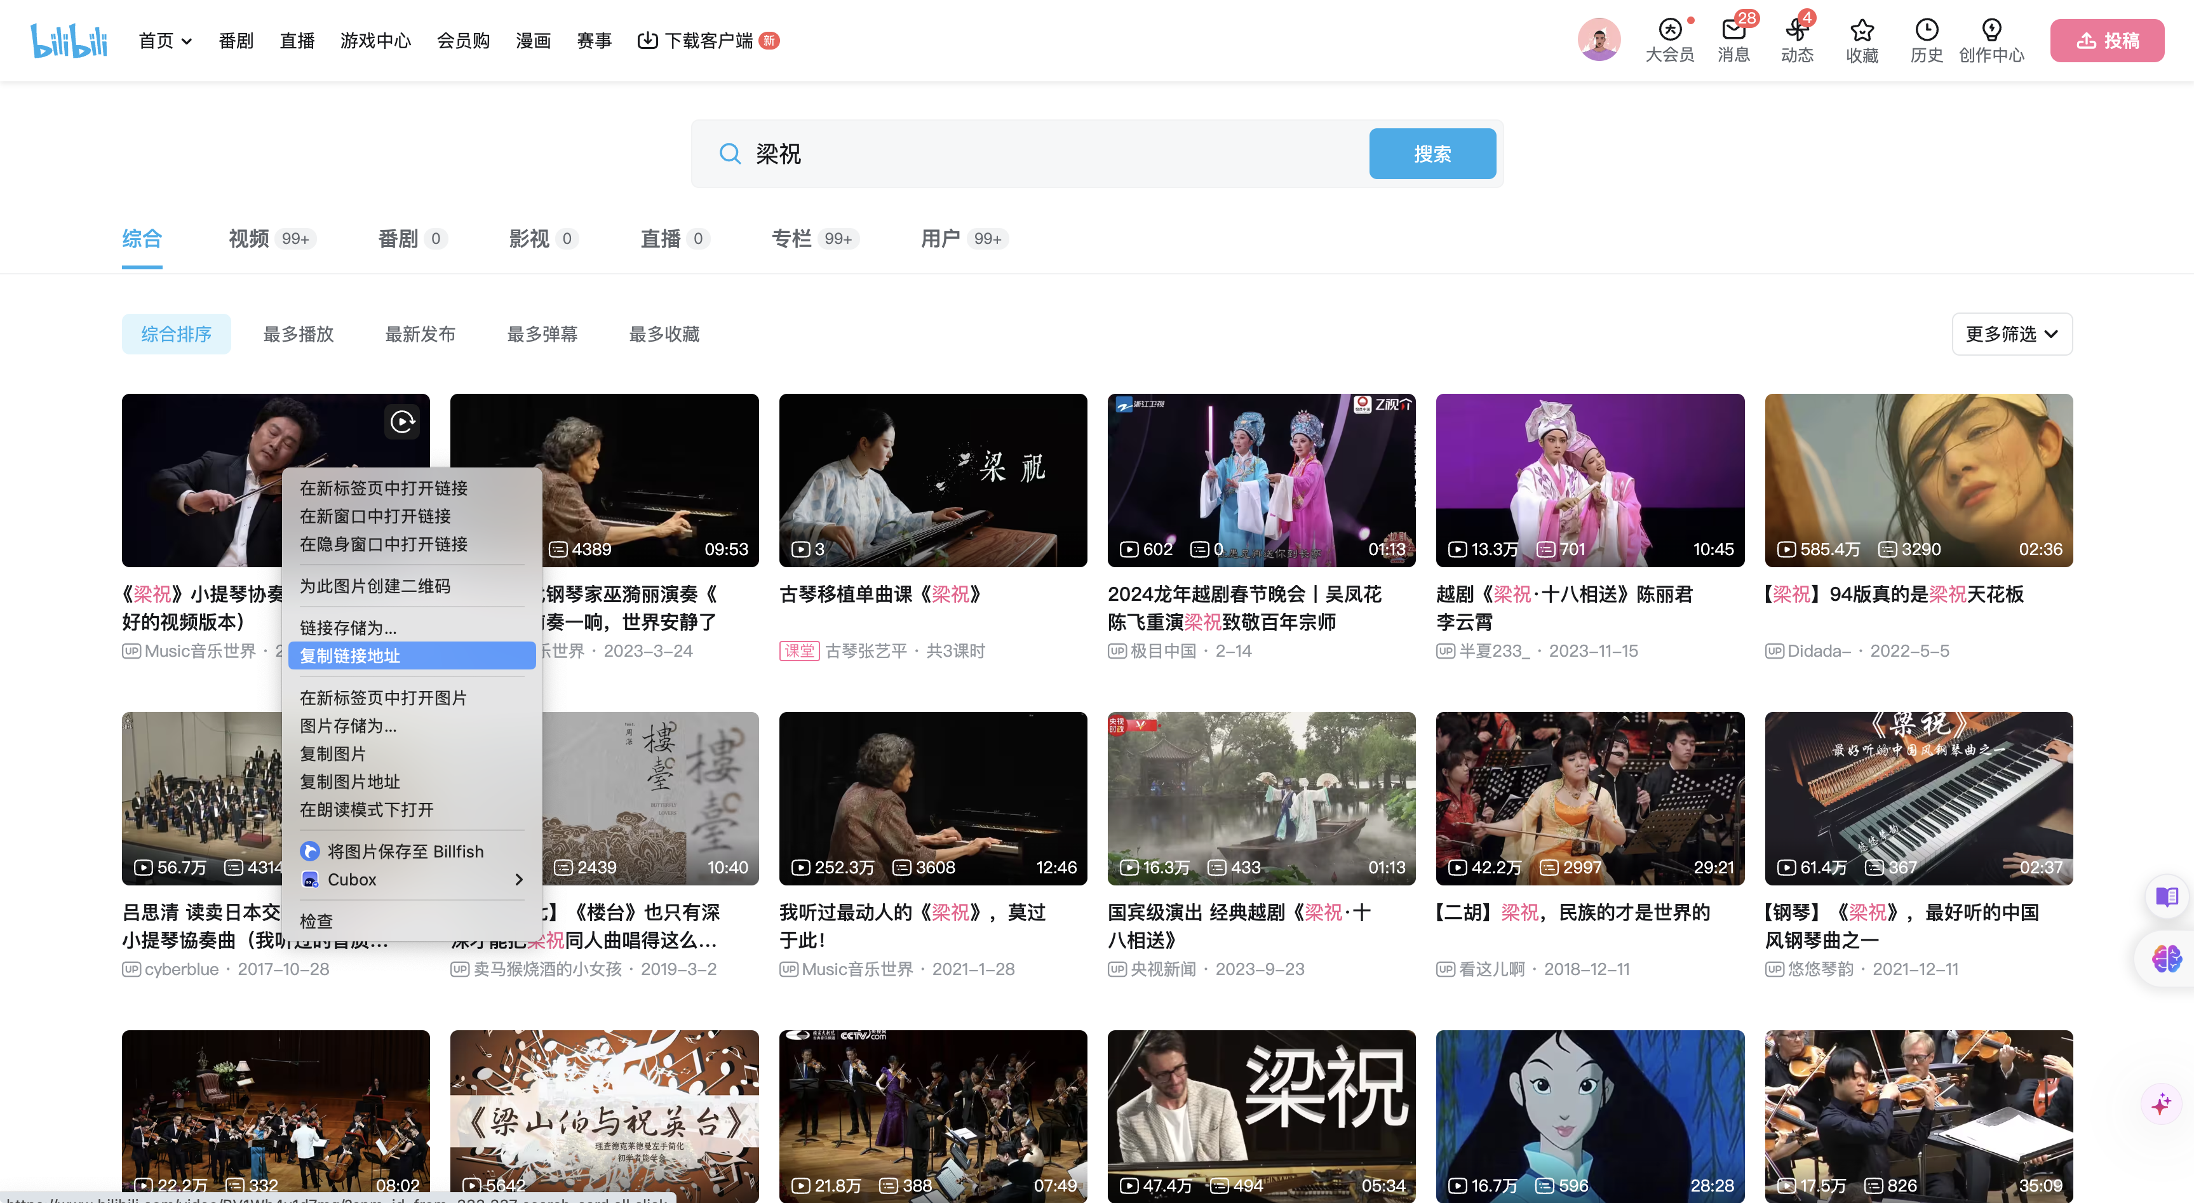Expand the 首页 dropdown in navigation
This screenshot has height=1203, width=2194.
[x=165, y=41]
